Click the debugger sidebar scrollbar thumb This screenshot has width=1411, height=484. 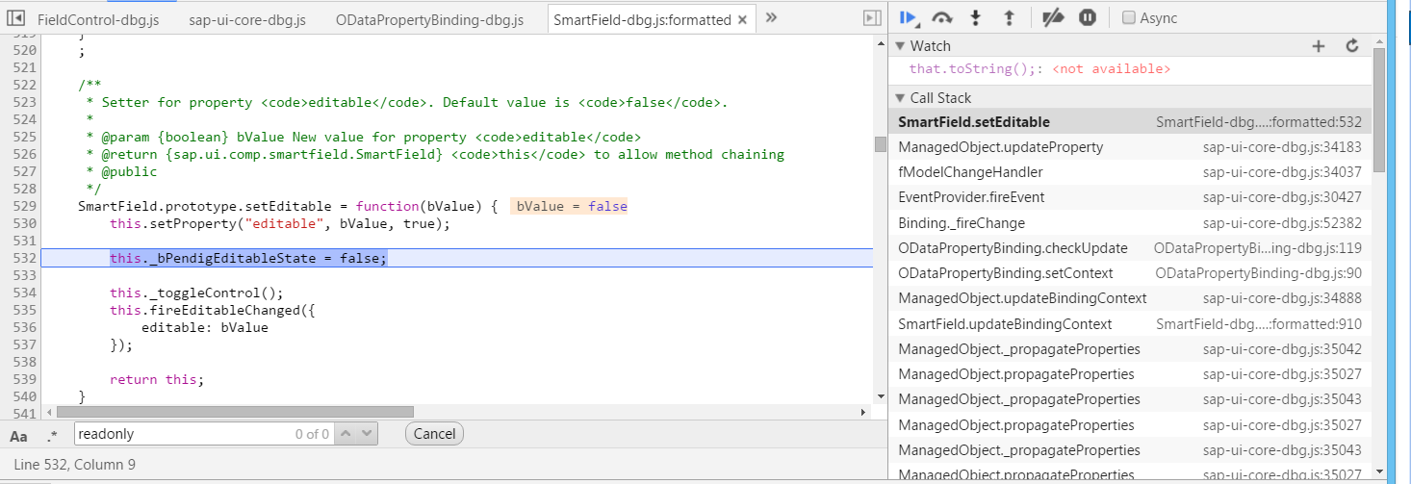[x=1378, y=108]
